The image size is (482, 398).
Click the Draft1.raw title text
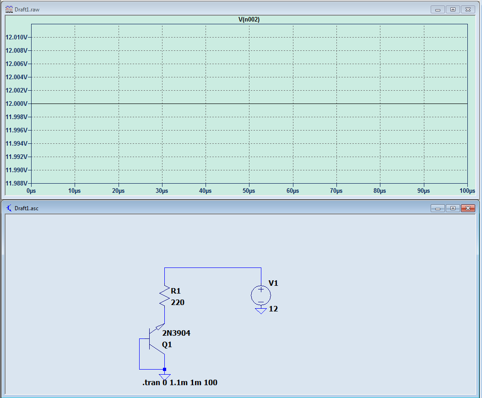point(27,10)
